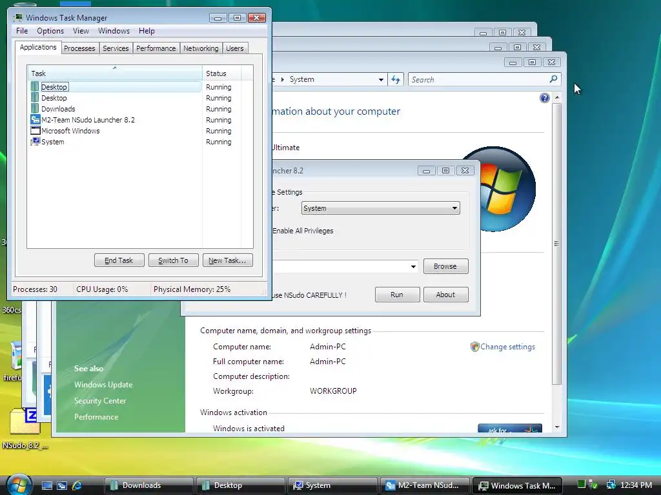Sort by the Status column header
Screen dimensions: 661x495
coord(222,73)
